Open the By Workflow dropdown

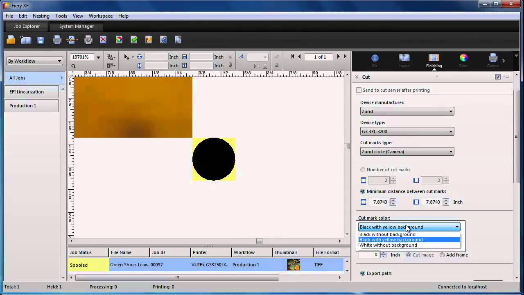tap(34, 61)
